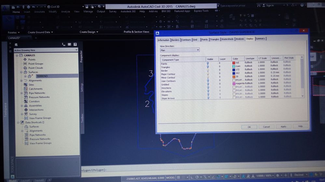The width and height of the screenshot is (325, 182).
Task: Toggle visibility bulb for Points component
Action: pyautogui.click(x=208, y=64)
